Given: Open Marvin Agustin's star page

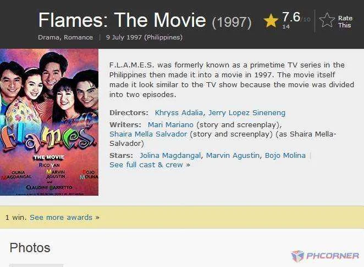Looking at the screenshot, I should pyautogui.click(x=233, y=155).
